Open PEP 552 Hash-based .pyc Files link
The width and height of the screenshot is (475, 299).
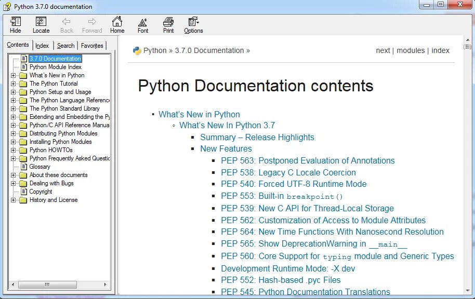click(281, 280)
